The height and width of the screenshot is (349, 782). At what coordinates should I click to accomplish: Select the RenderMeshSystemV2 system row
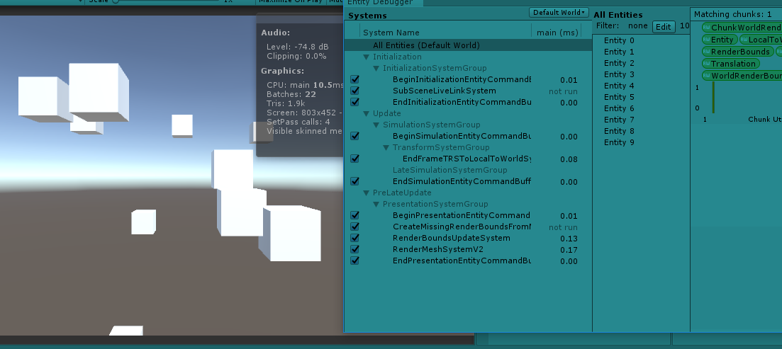point(468,249)
